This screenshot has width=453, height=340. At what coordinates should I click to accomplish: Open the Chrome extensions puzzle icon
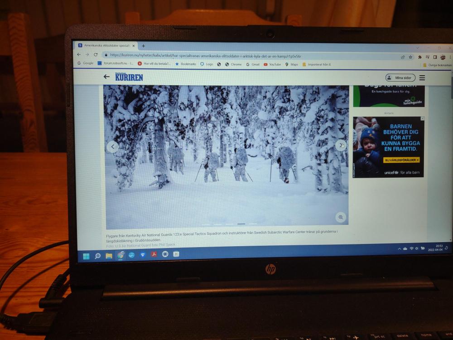click(x=420, y=57)
